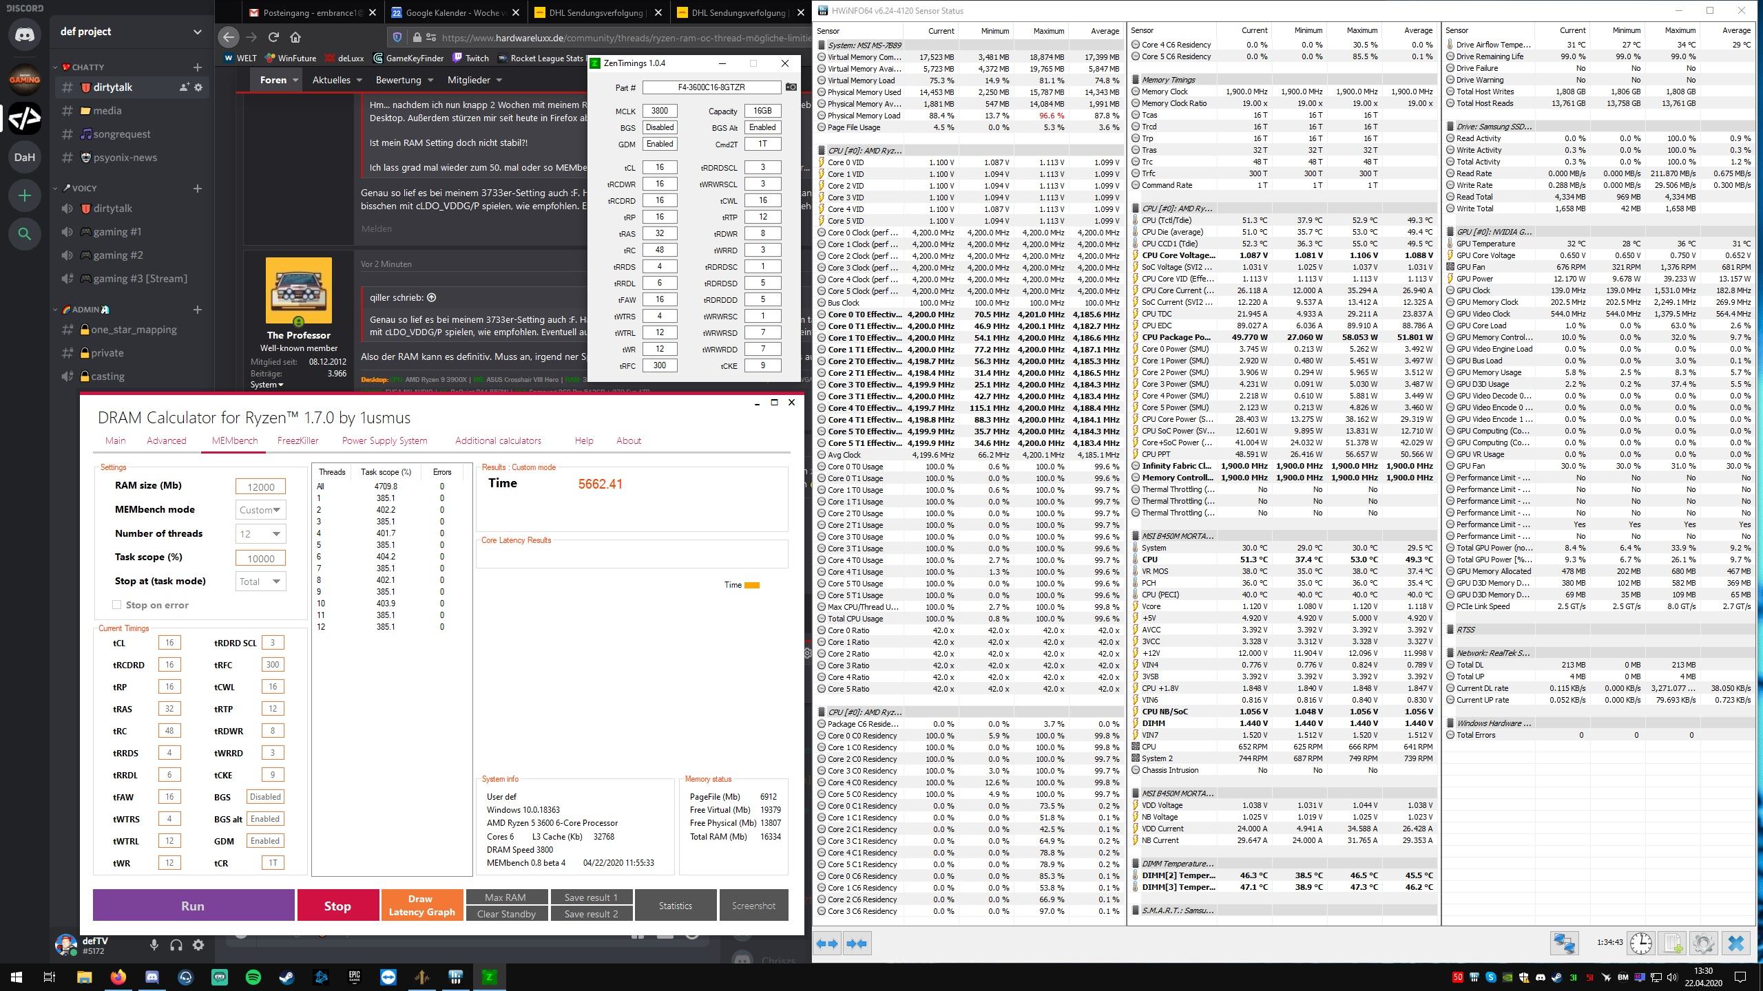
Task: Click the Task scope input field
Action: (260, 558)
